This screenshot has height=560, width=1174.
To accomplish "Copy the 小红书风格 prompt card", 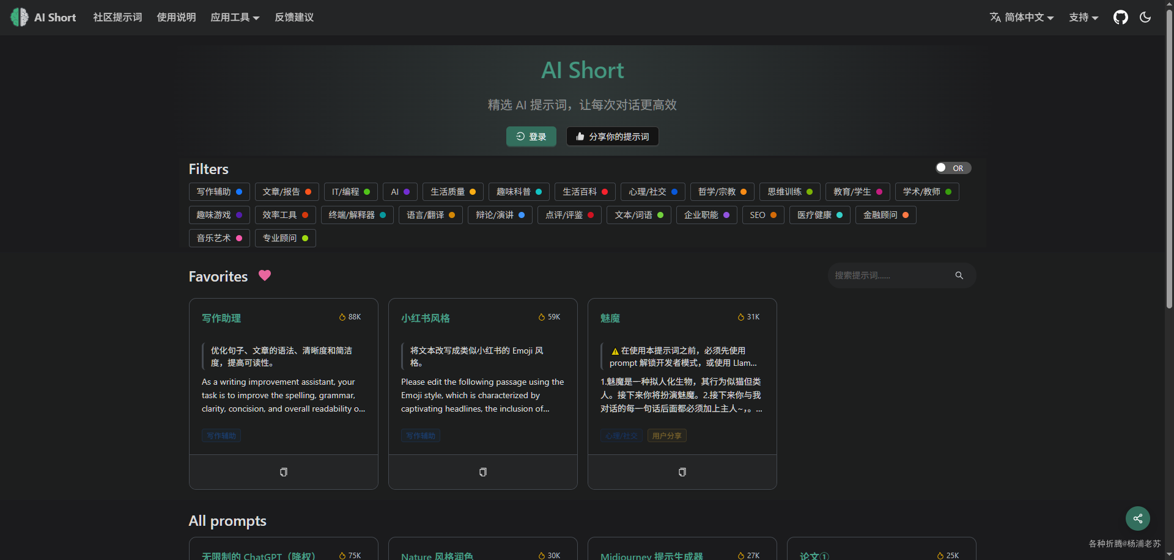I will (483, 472).
